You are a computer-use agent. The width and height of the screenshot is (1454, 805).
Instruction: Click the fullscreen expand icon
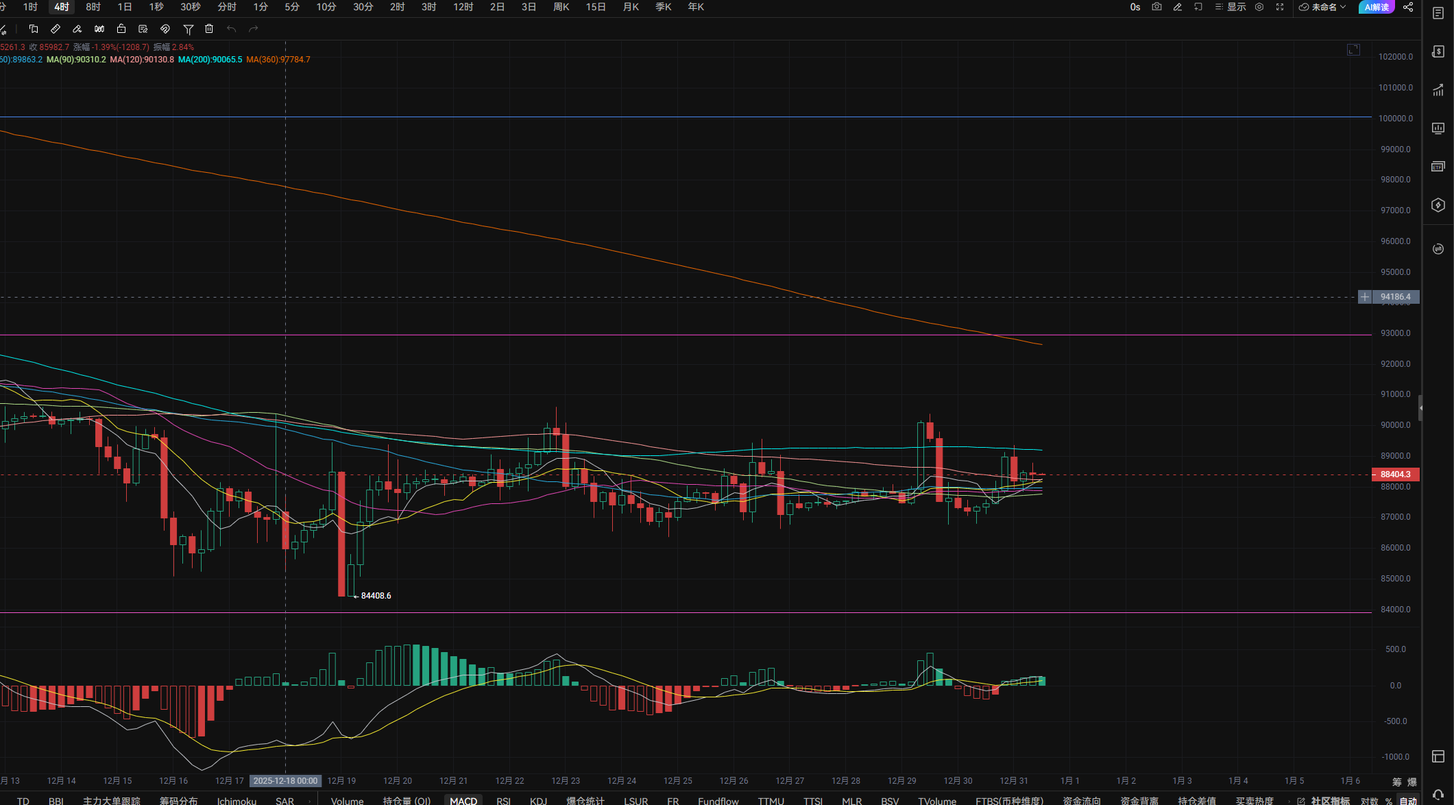click(1279, 7)
